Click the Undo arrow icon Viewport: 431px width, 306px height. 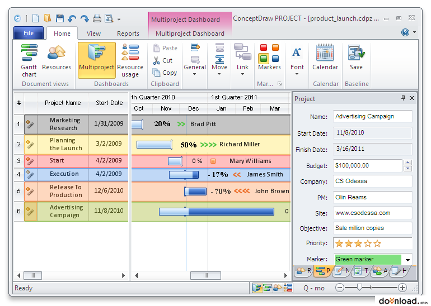coord(72,18)
